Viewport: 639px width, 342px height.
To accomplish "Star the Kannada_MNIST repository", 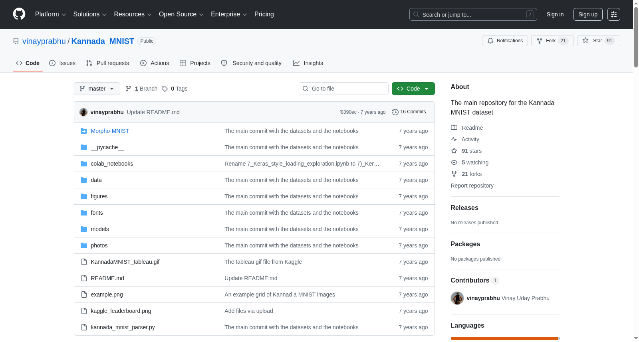I will click(598, 41).
